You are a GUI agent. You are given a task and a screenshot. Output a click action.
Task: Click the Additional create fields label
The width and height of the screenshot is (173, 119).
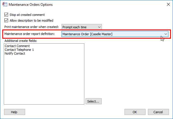pos(21,41)
